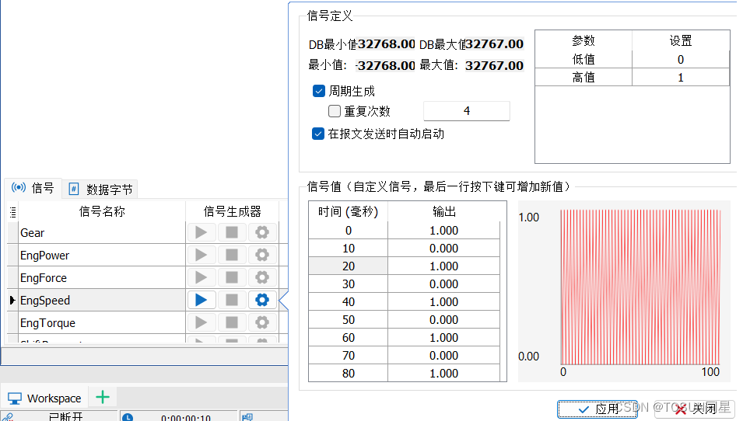Open EngSpeed generator settings gear
Screen dimensions: 743x421
click(262, 300)
